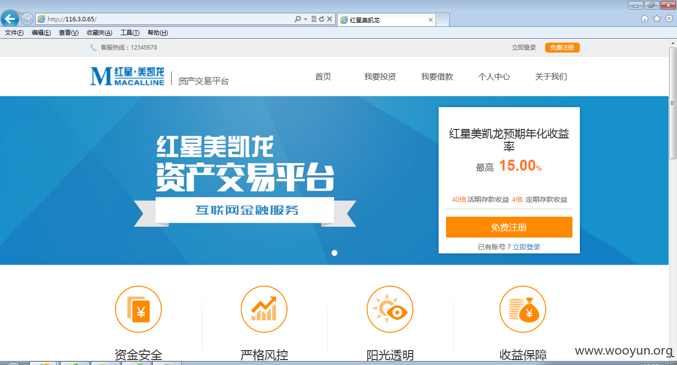
Task: Click the 阳光透明 heading text
Action: coord(390,355)
